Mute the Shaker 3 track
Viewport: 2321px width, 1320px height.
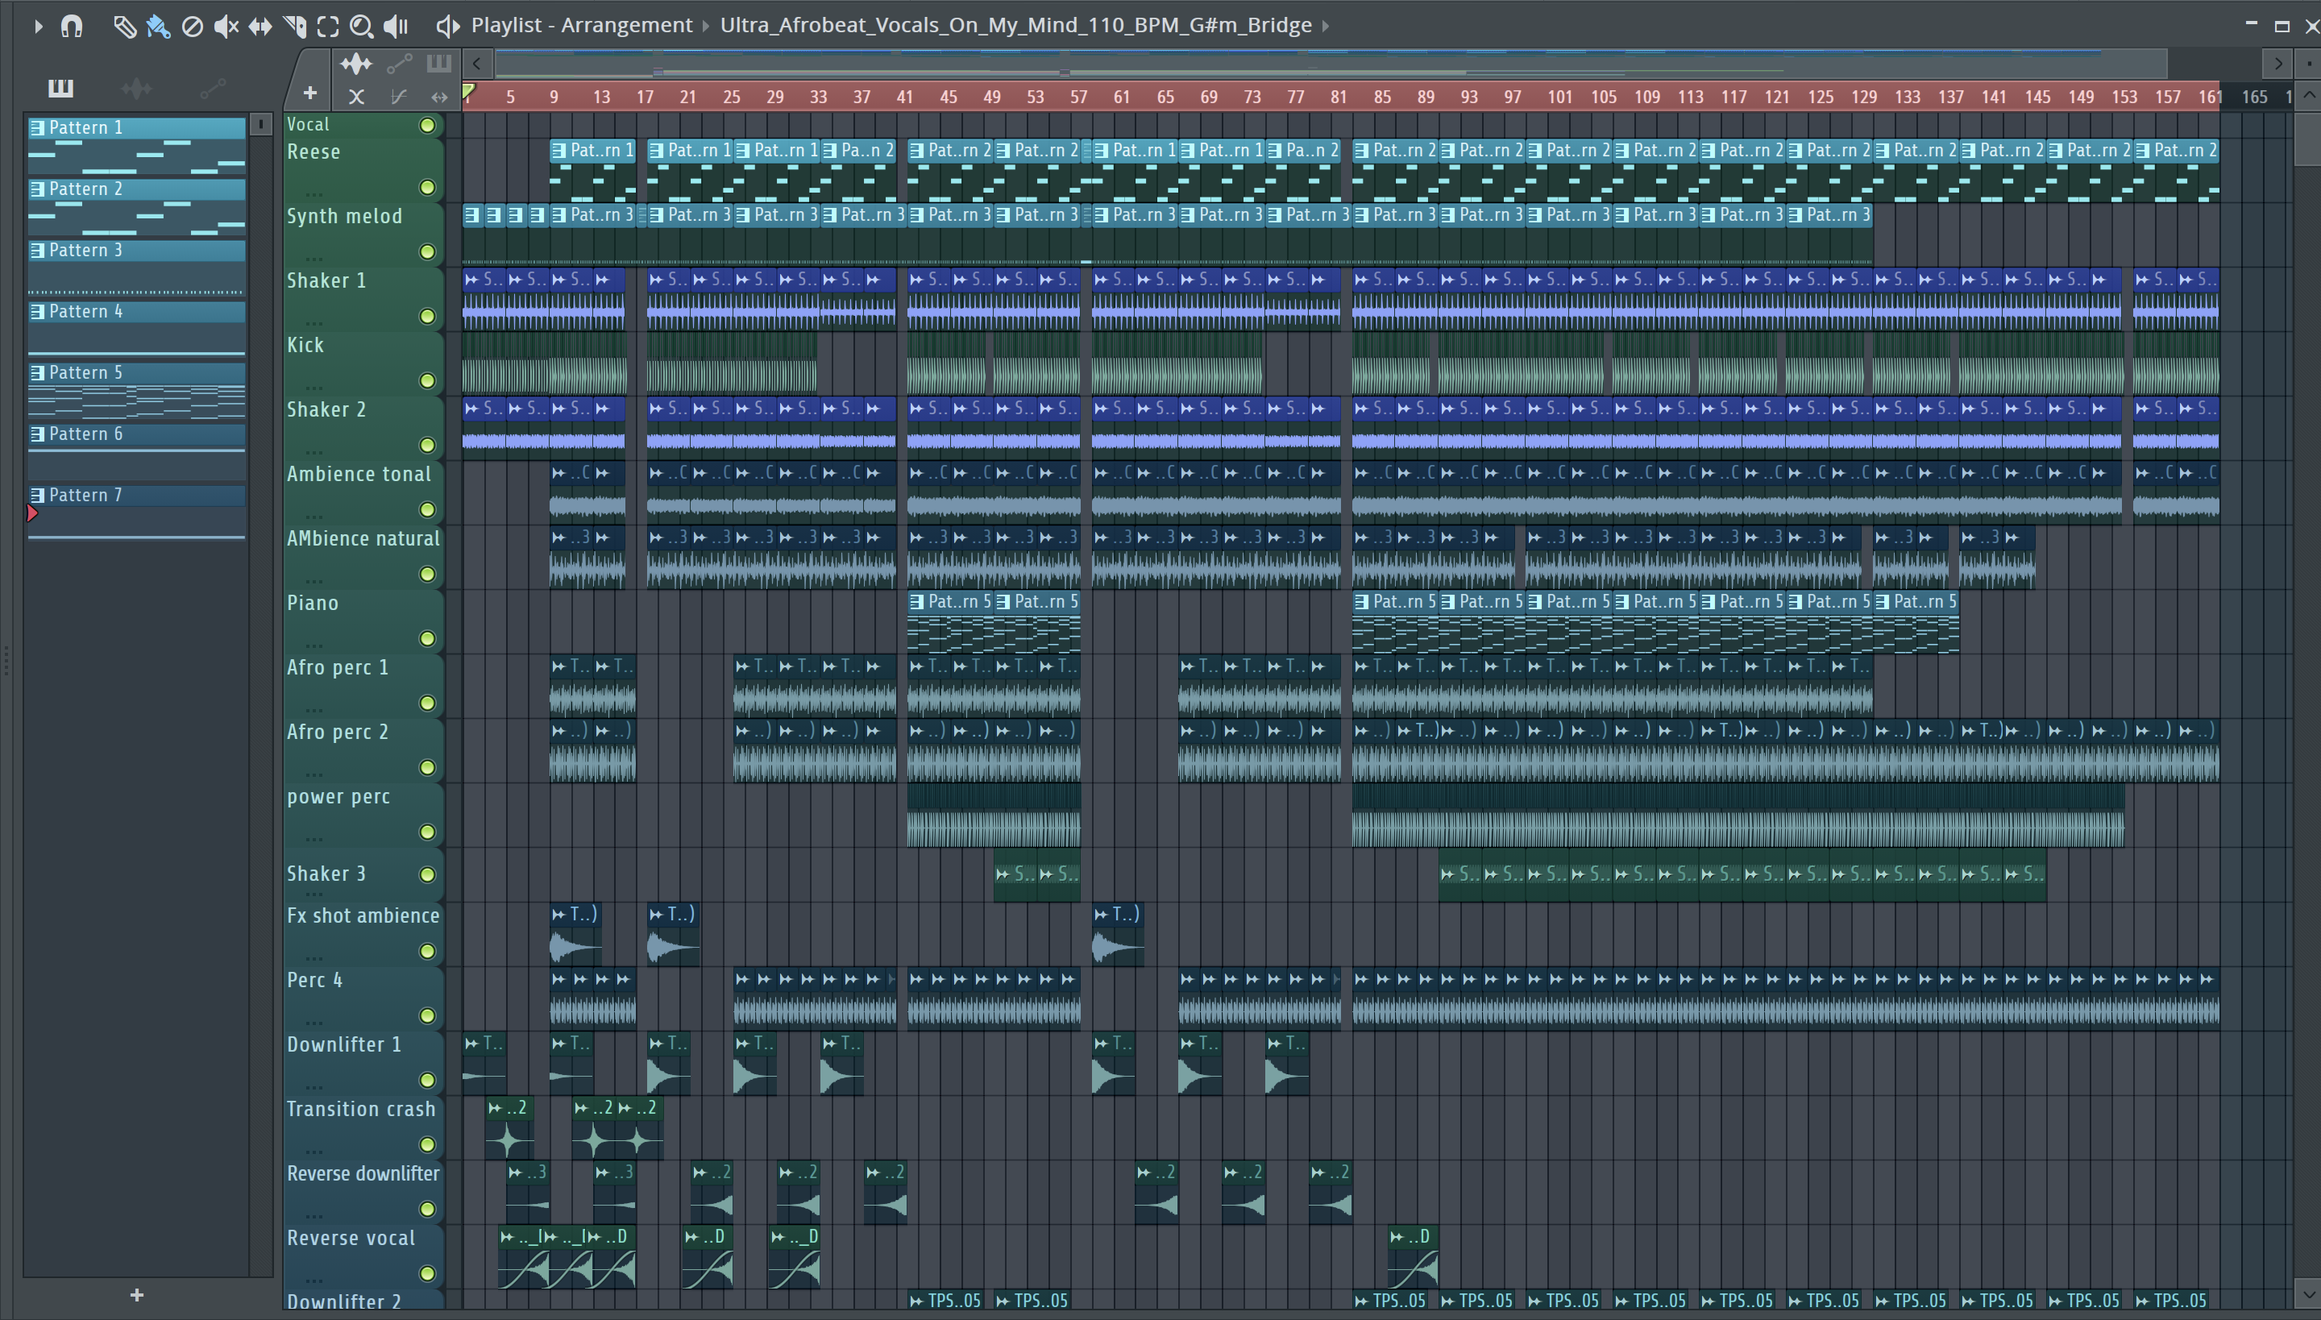[x=427, y=875]
